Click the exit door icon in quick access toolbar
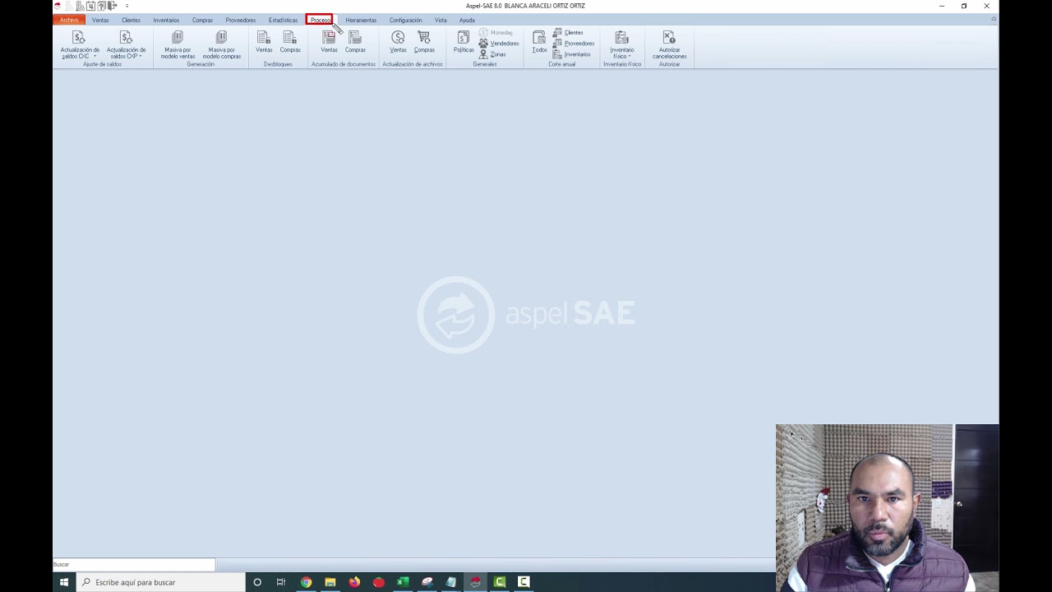This screenshot has height=592, width=1052. [x=112, y=6]
